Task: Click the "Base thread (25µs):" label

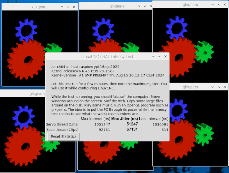Action: (x=63, y=130)
